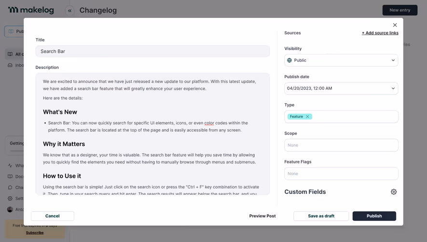Click the 04/20/2023, 12:00 AM date value
This screenshot has height=242, width=427.
pos(309,89)
